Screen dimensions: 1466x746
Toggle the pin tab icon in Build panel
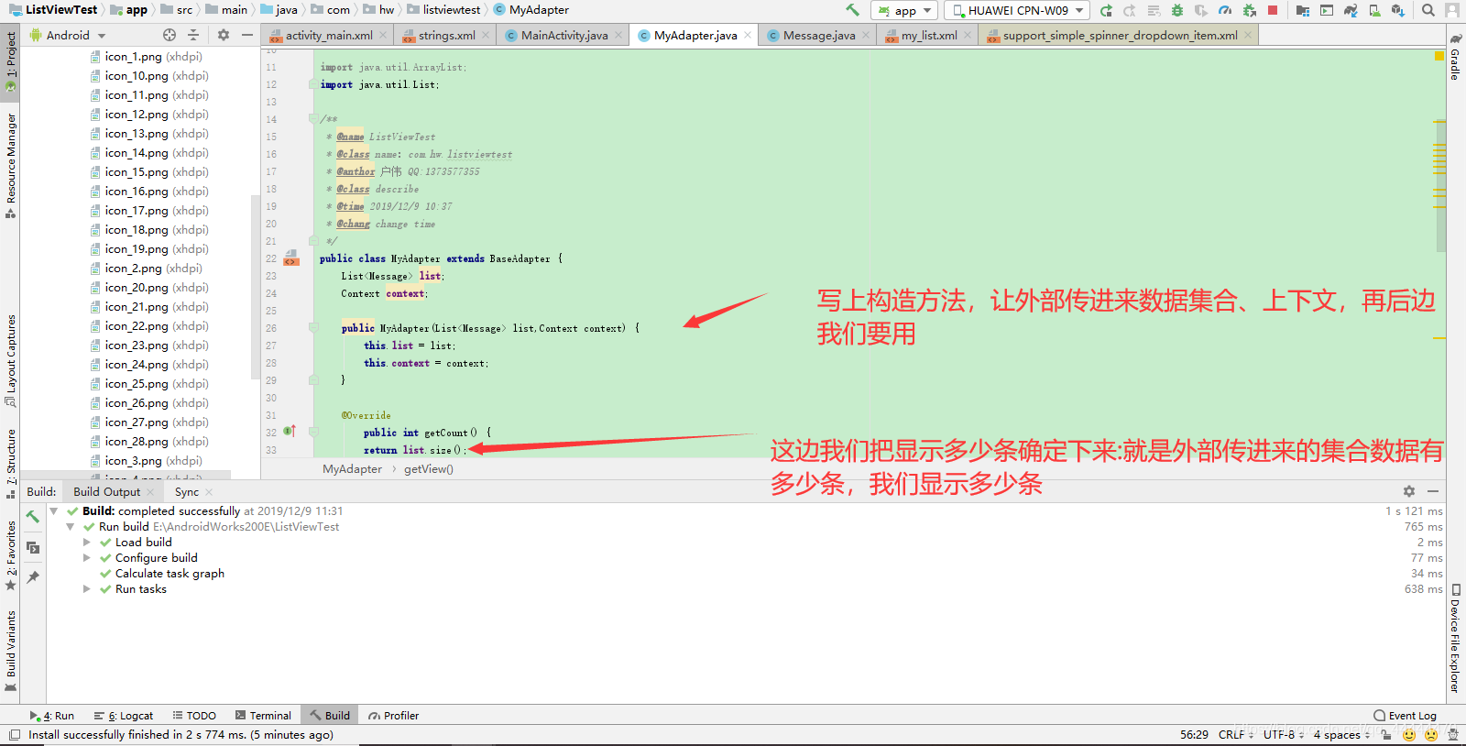pos(33,577)
